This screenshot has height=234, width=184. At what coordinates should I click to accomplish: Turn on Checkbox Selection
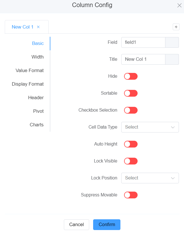131,110
